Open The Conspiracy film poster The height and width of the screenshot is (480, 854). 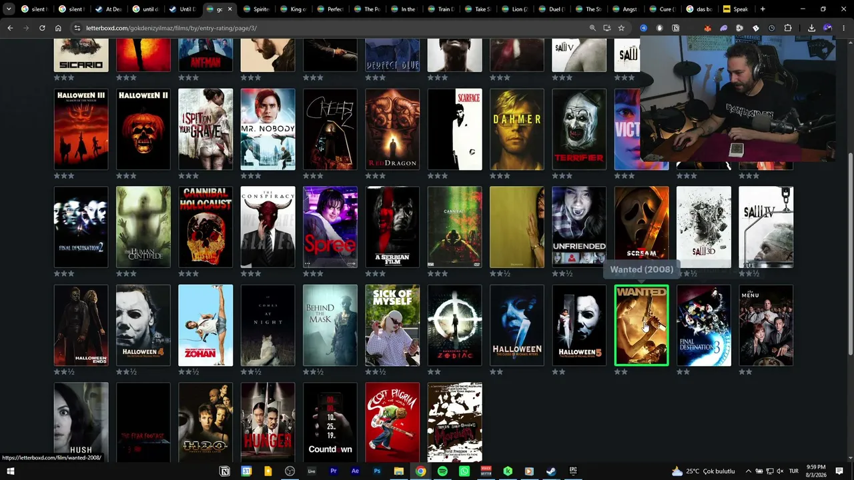tap(268, 227)
